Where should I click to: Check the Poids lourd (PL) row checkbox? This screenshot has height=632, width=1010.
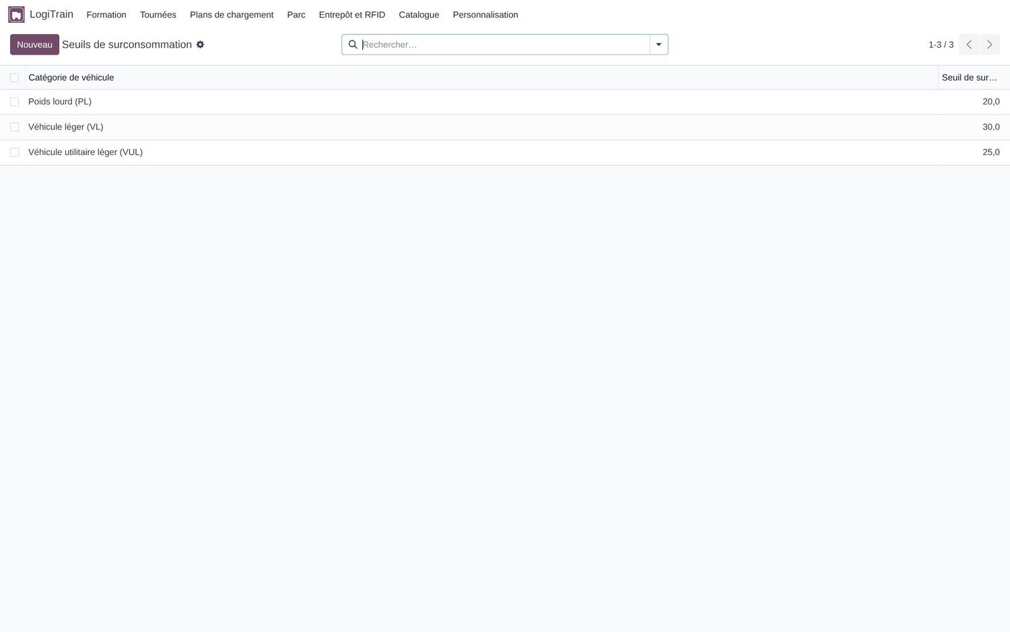pos(14,102)
